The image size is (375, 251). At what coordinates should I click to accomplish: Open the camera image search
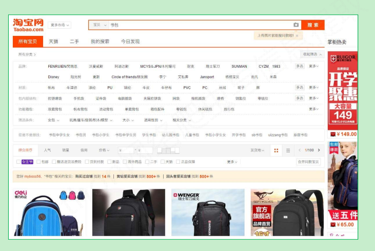coord(296,25)
